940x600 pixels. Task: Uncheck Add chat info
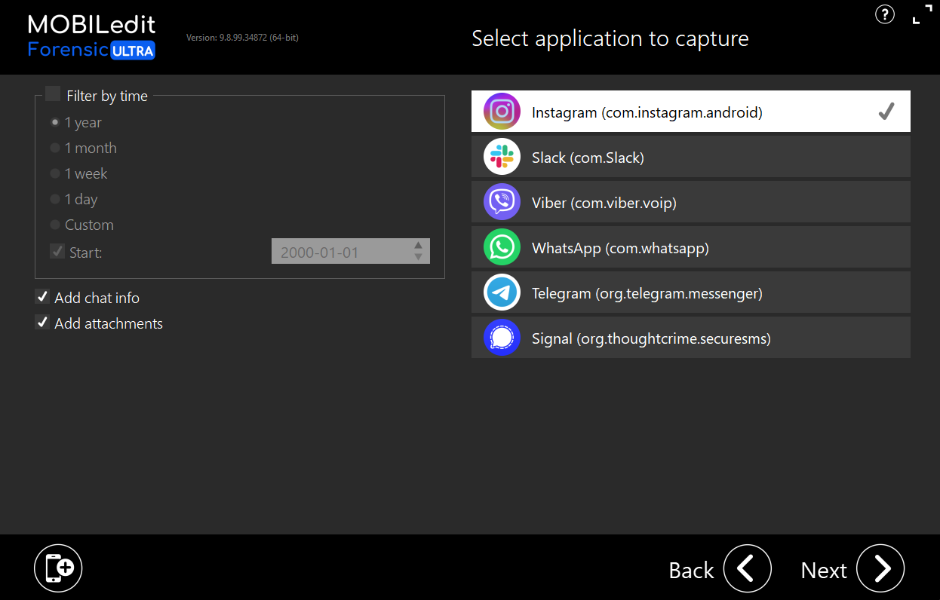[x=42, y=296]
